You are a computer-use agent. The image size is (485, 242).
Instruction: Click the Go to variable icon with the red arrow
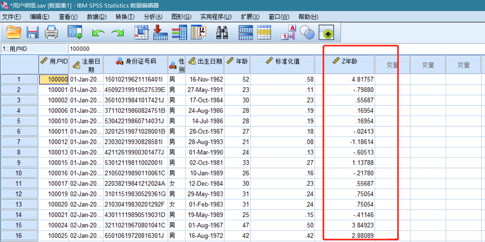160,33
